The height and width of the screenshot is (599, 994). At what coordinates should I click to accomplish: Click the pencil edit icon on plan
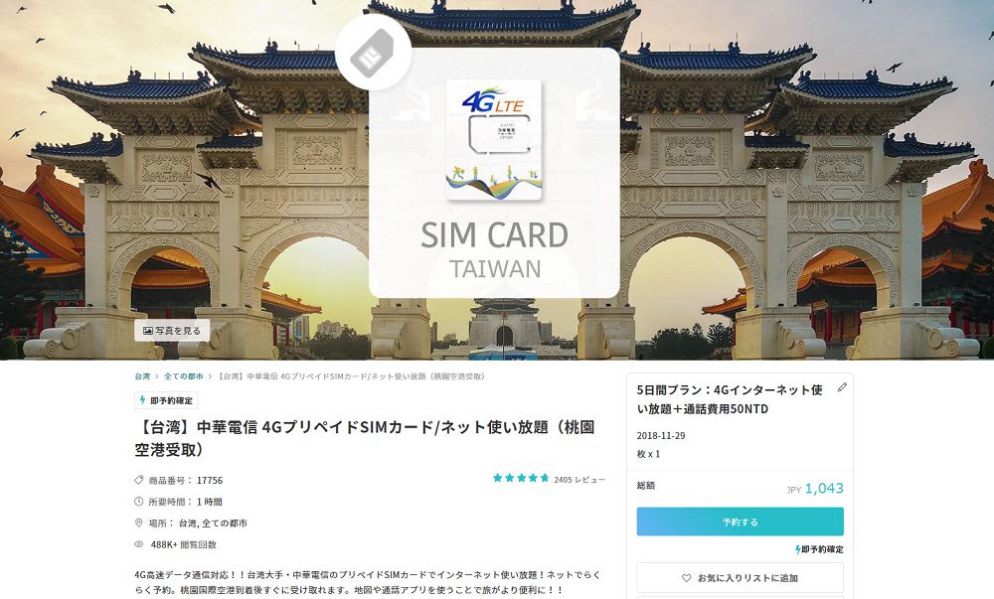(842, 387)
